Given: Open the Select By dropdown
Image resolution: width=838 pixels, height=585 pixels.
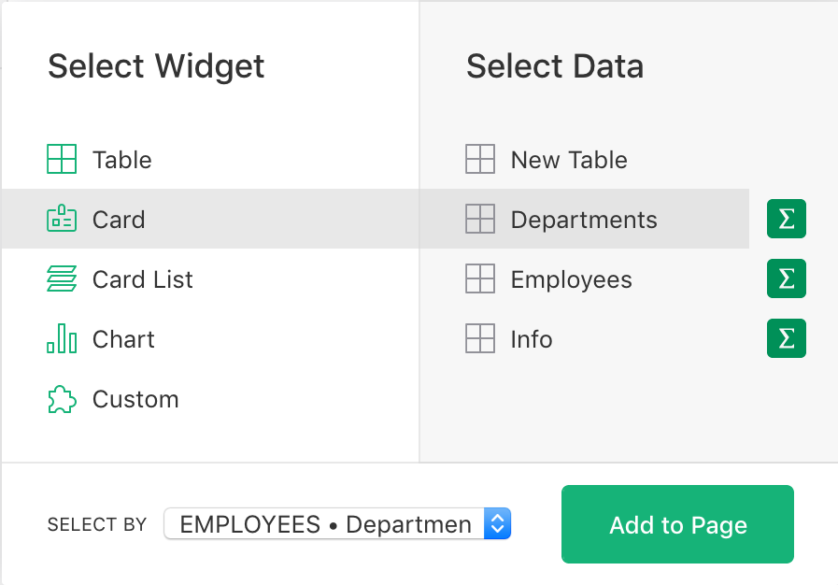Looking at the screenshot, I should pyautogui.click(x=325, y=524).
